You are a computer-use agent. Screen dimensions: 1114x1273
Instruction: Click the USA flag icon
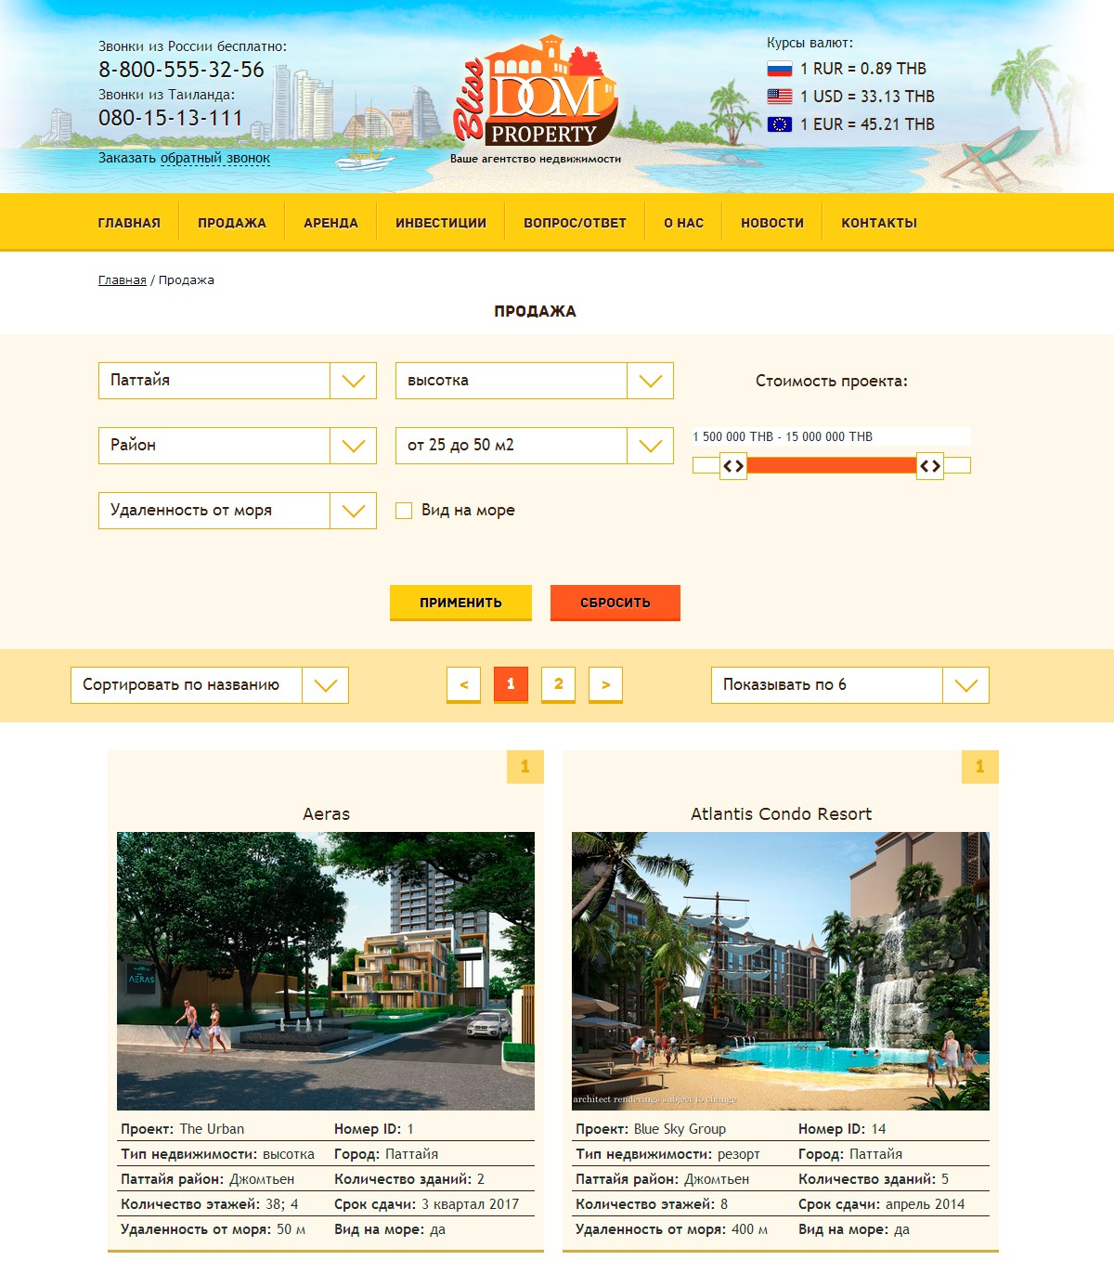(780, 97)
